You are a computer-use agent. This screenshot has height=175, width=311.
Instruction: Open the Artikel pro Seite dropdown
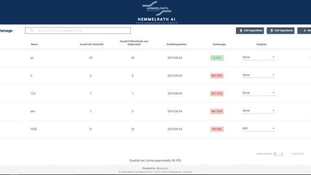tap(278, 154)
